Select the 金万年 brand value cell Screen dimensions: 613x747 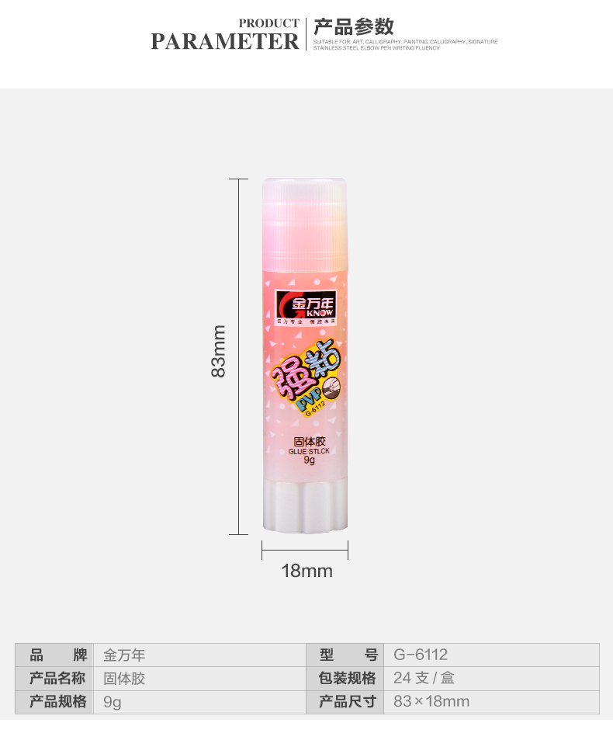pos(199,655)
